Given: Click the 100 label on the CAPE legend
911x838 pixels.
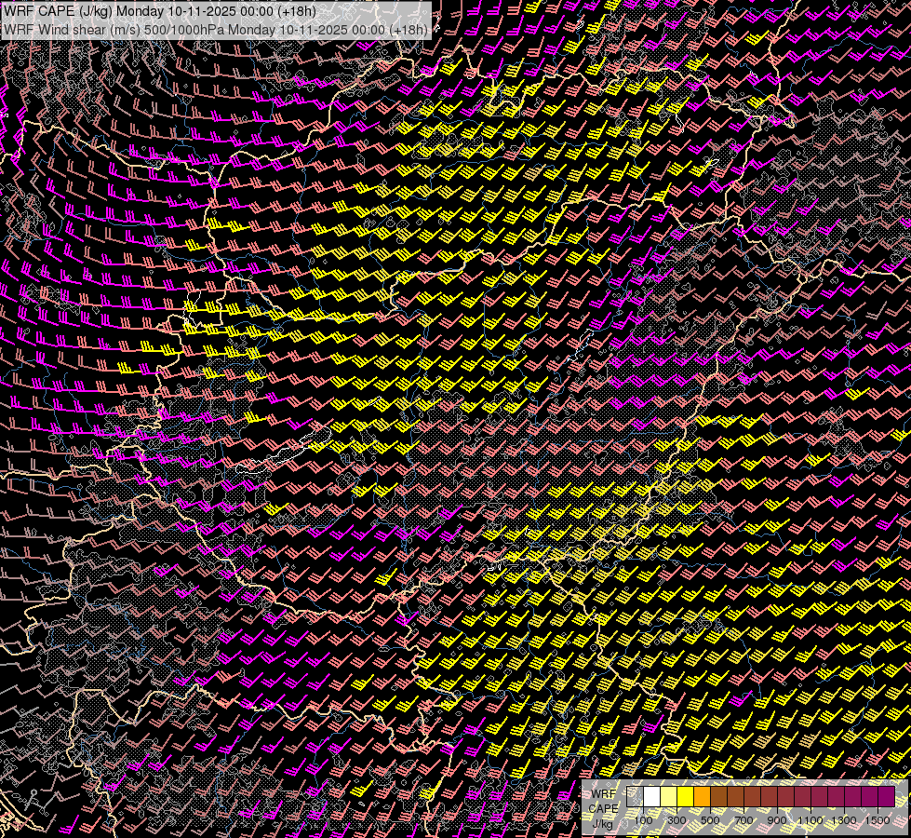Looking at the screenshot, I should pos(643,820).
